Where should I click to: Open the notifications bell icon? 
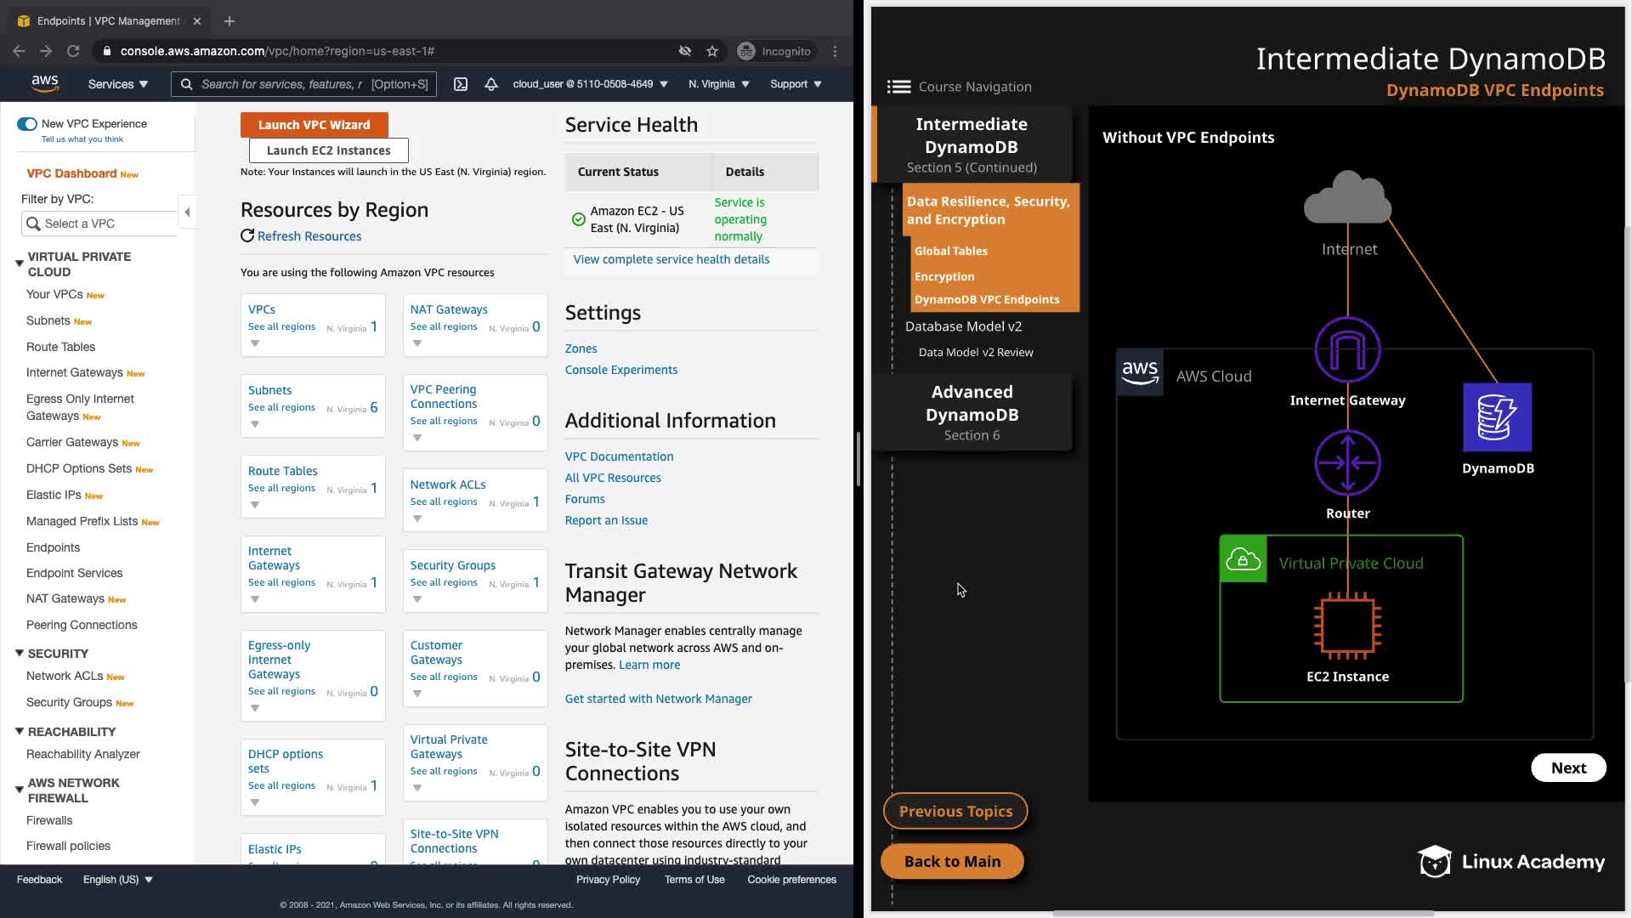pyautogui.click(x=491, y=84)
